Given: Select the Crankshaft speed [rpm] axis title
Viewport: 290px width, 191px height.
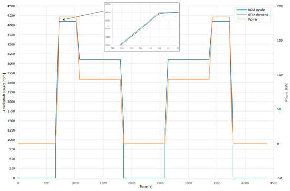Looking at the screenshot, I should pos(4,92).
